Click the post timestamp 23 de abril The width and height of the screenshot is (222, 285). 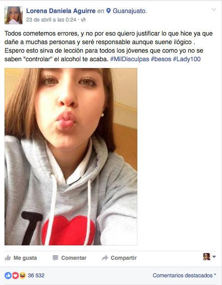pyautogui.click(x=51, y=20)
